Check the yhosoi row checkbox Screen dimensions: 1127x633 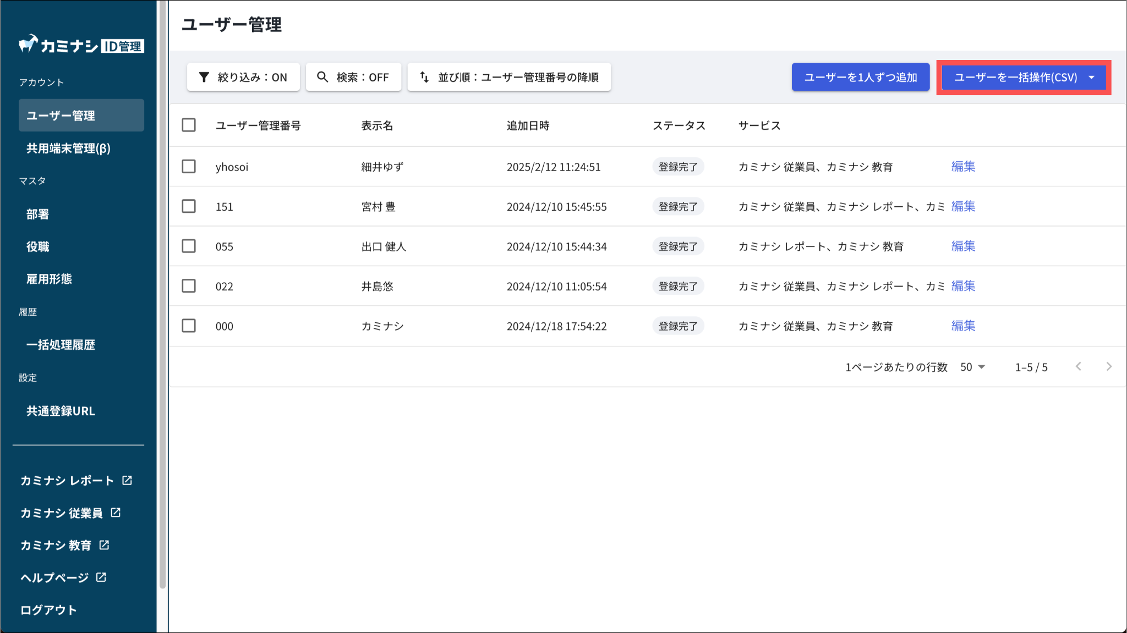(x=189, y=166)
